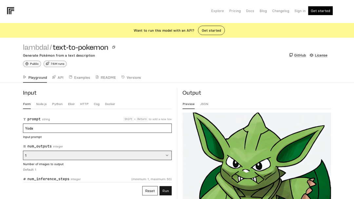The width and height of the screenshot is (354, 199).
Task: Click the text type icon beside prompt
Action: (x=25, y=119)
